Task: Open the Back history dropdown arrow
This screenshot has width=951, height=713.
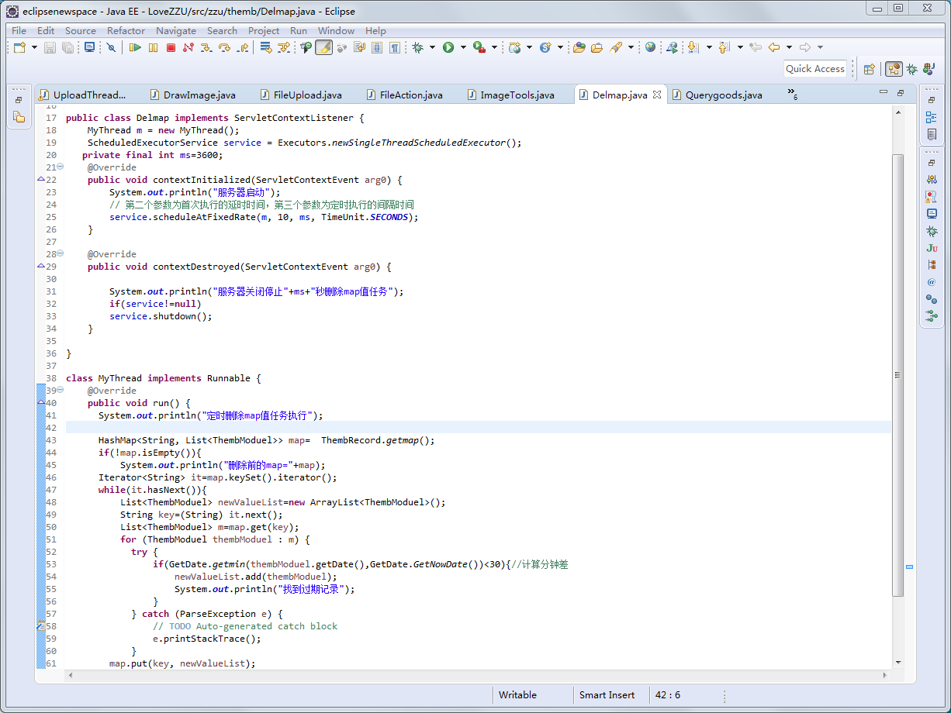Action: 789,48
